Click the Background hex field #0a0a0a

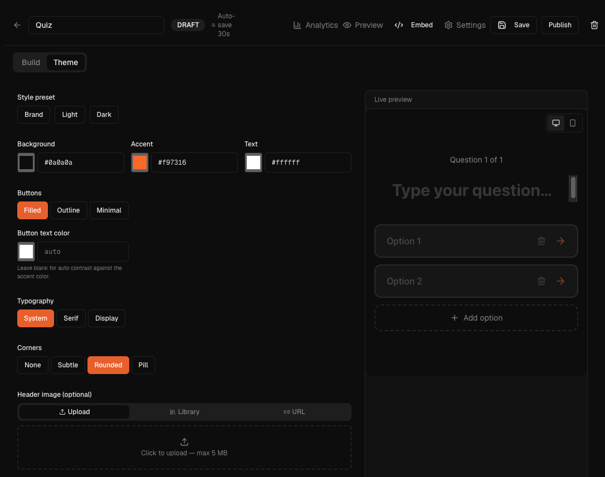81,163
